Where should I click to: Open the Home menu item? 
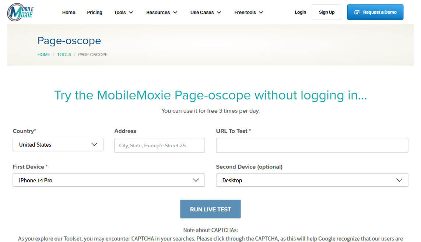[69, 13]
